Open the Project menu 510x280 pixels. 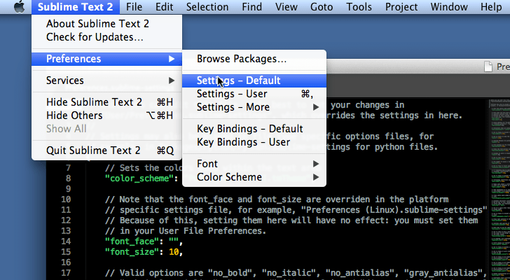coord(401,7)
